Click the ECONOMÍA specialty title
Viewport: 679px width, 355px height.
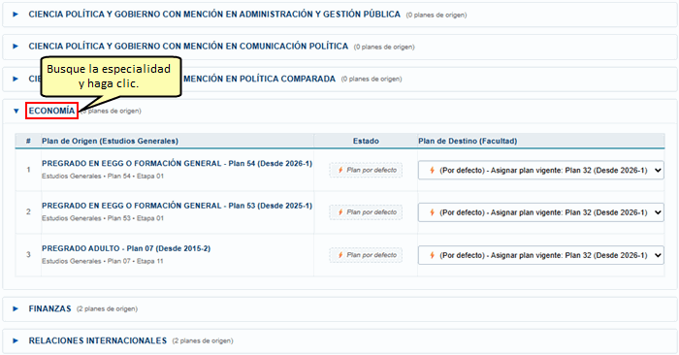51,111
